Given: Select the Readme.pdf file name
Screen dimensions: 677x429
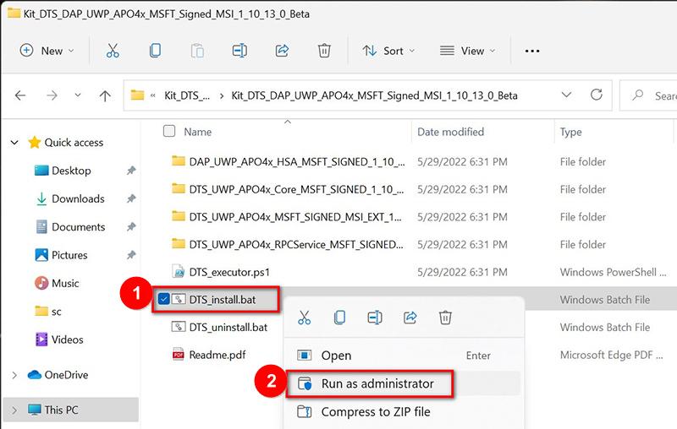Looking at the screenshot, I should (217, 355).
